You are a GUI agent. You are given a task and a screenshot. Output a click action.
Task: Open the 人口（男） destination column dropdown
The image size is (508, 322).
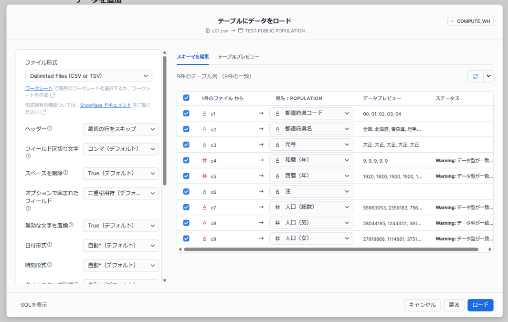tap(311, 223)
